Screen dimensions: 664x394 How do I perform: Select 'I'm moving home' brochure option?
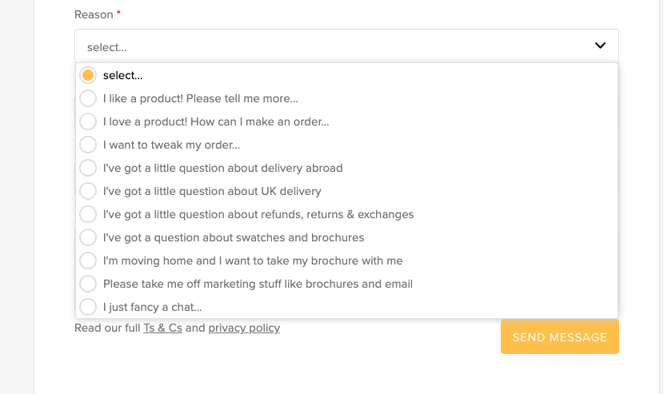coord(346,261)
